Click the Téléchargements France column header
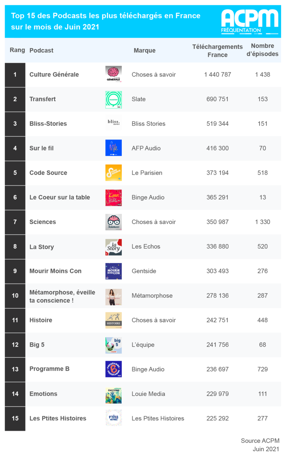This screenshot has height=461, width=286. 217,51
